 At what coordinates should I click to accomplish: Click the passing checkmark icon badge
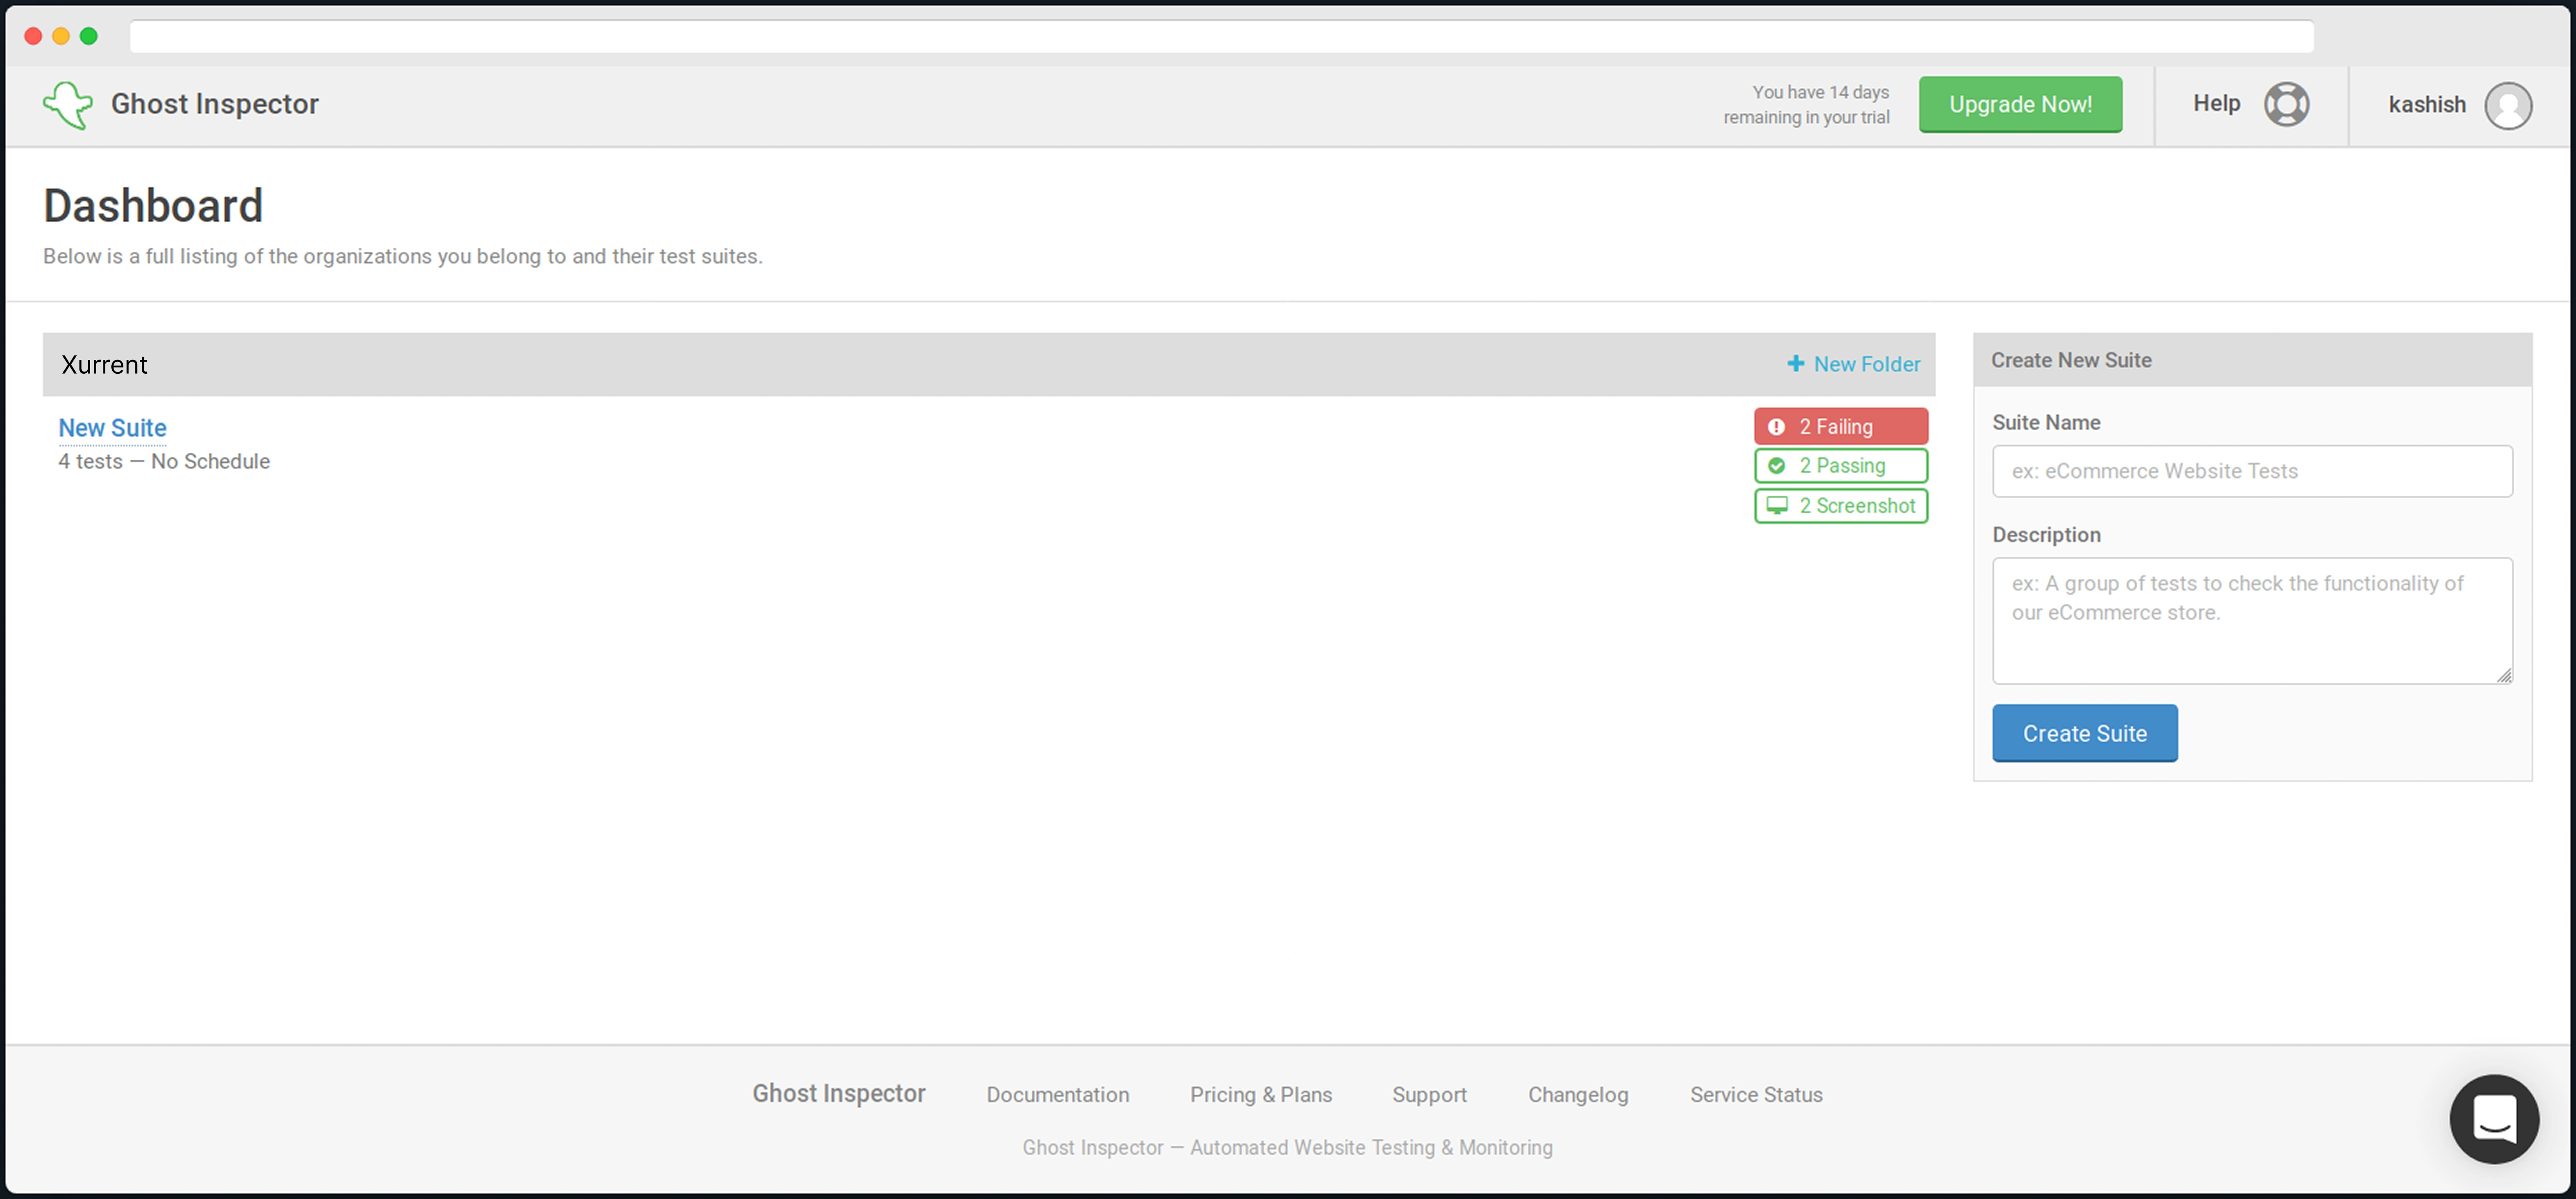click(1777, 466)
